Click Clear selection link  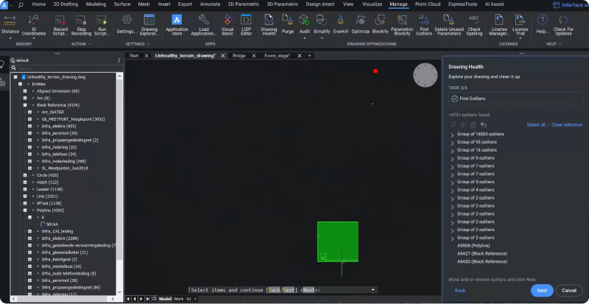coord(566,124)
